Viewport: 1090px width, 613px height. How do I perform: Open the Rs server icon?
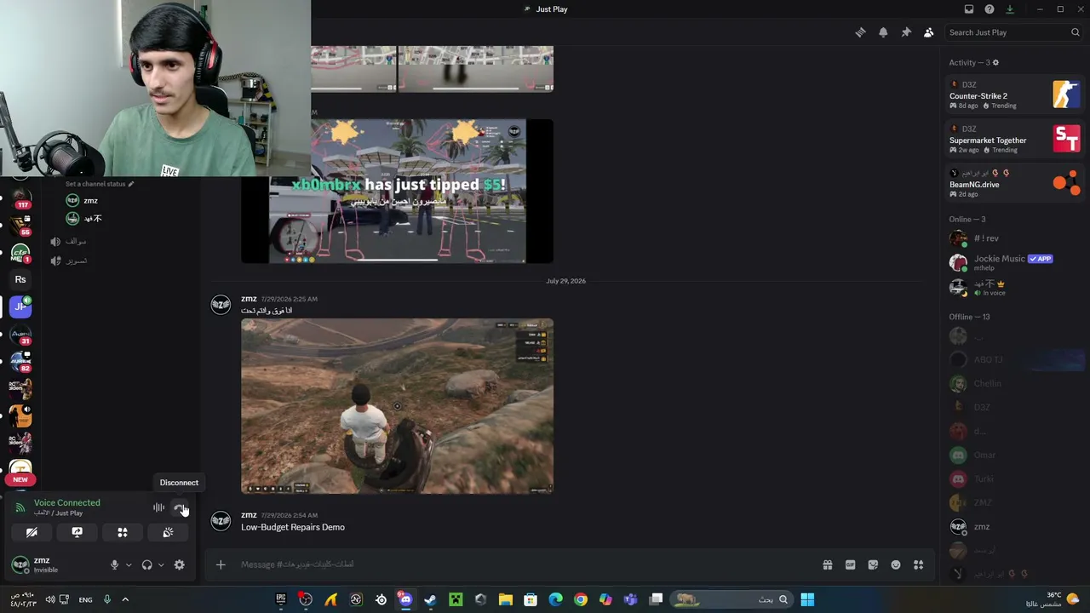20,279
